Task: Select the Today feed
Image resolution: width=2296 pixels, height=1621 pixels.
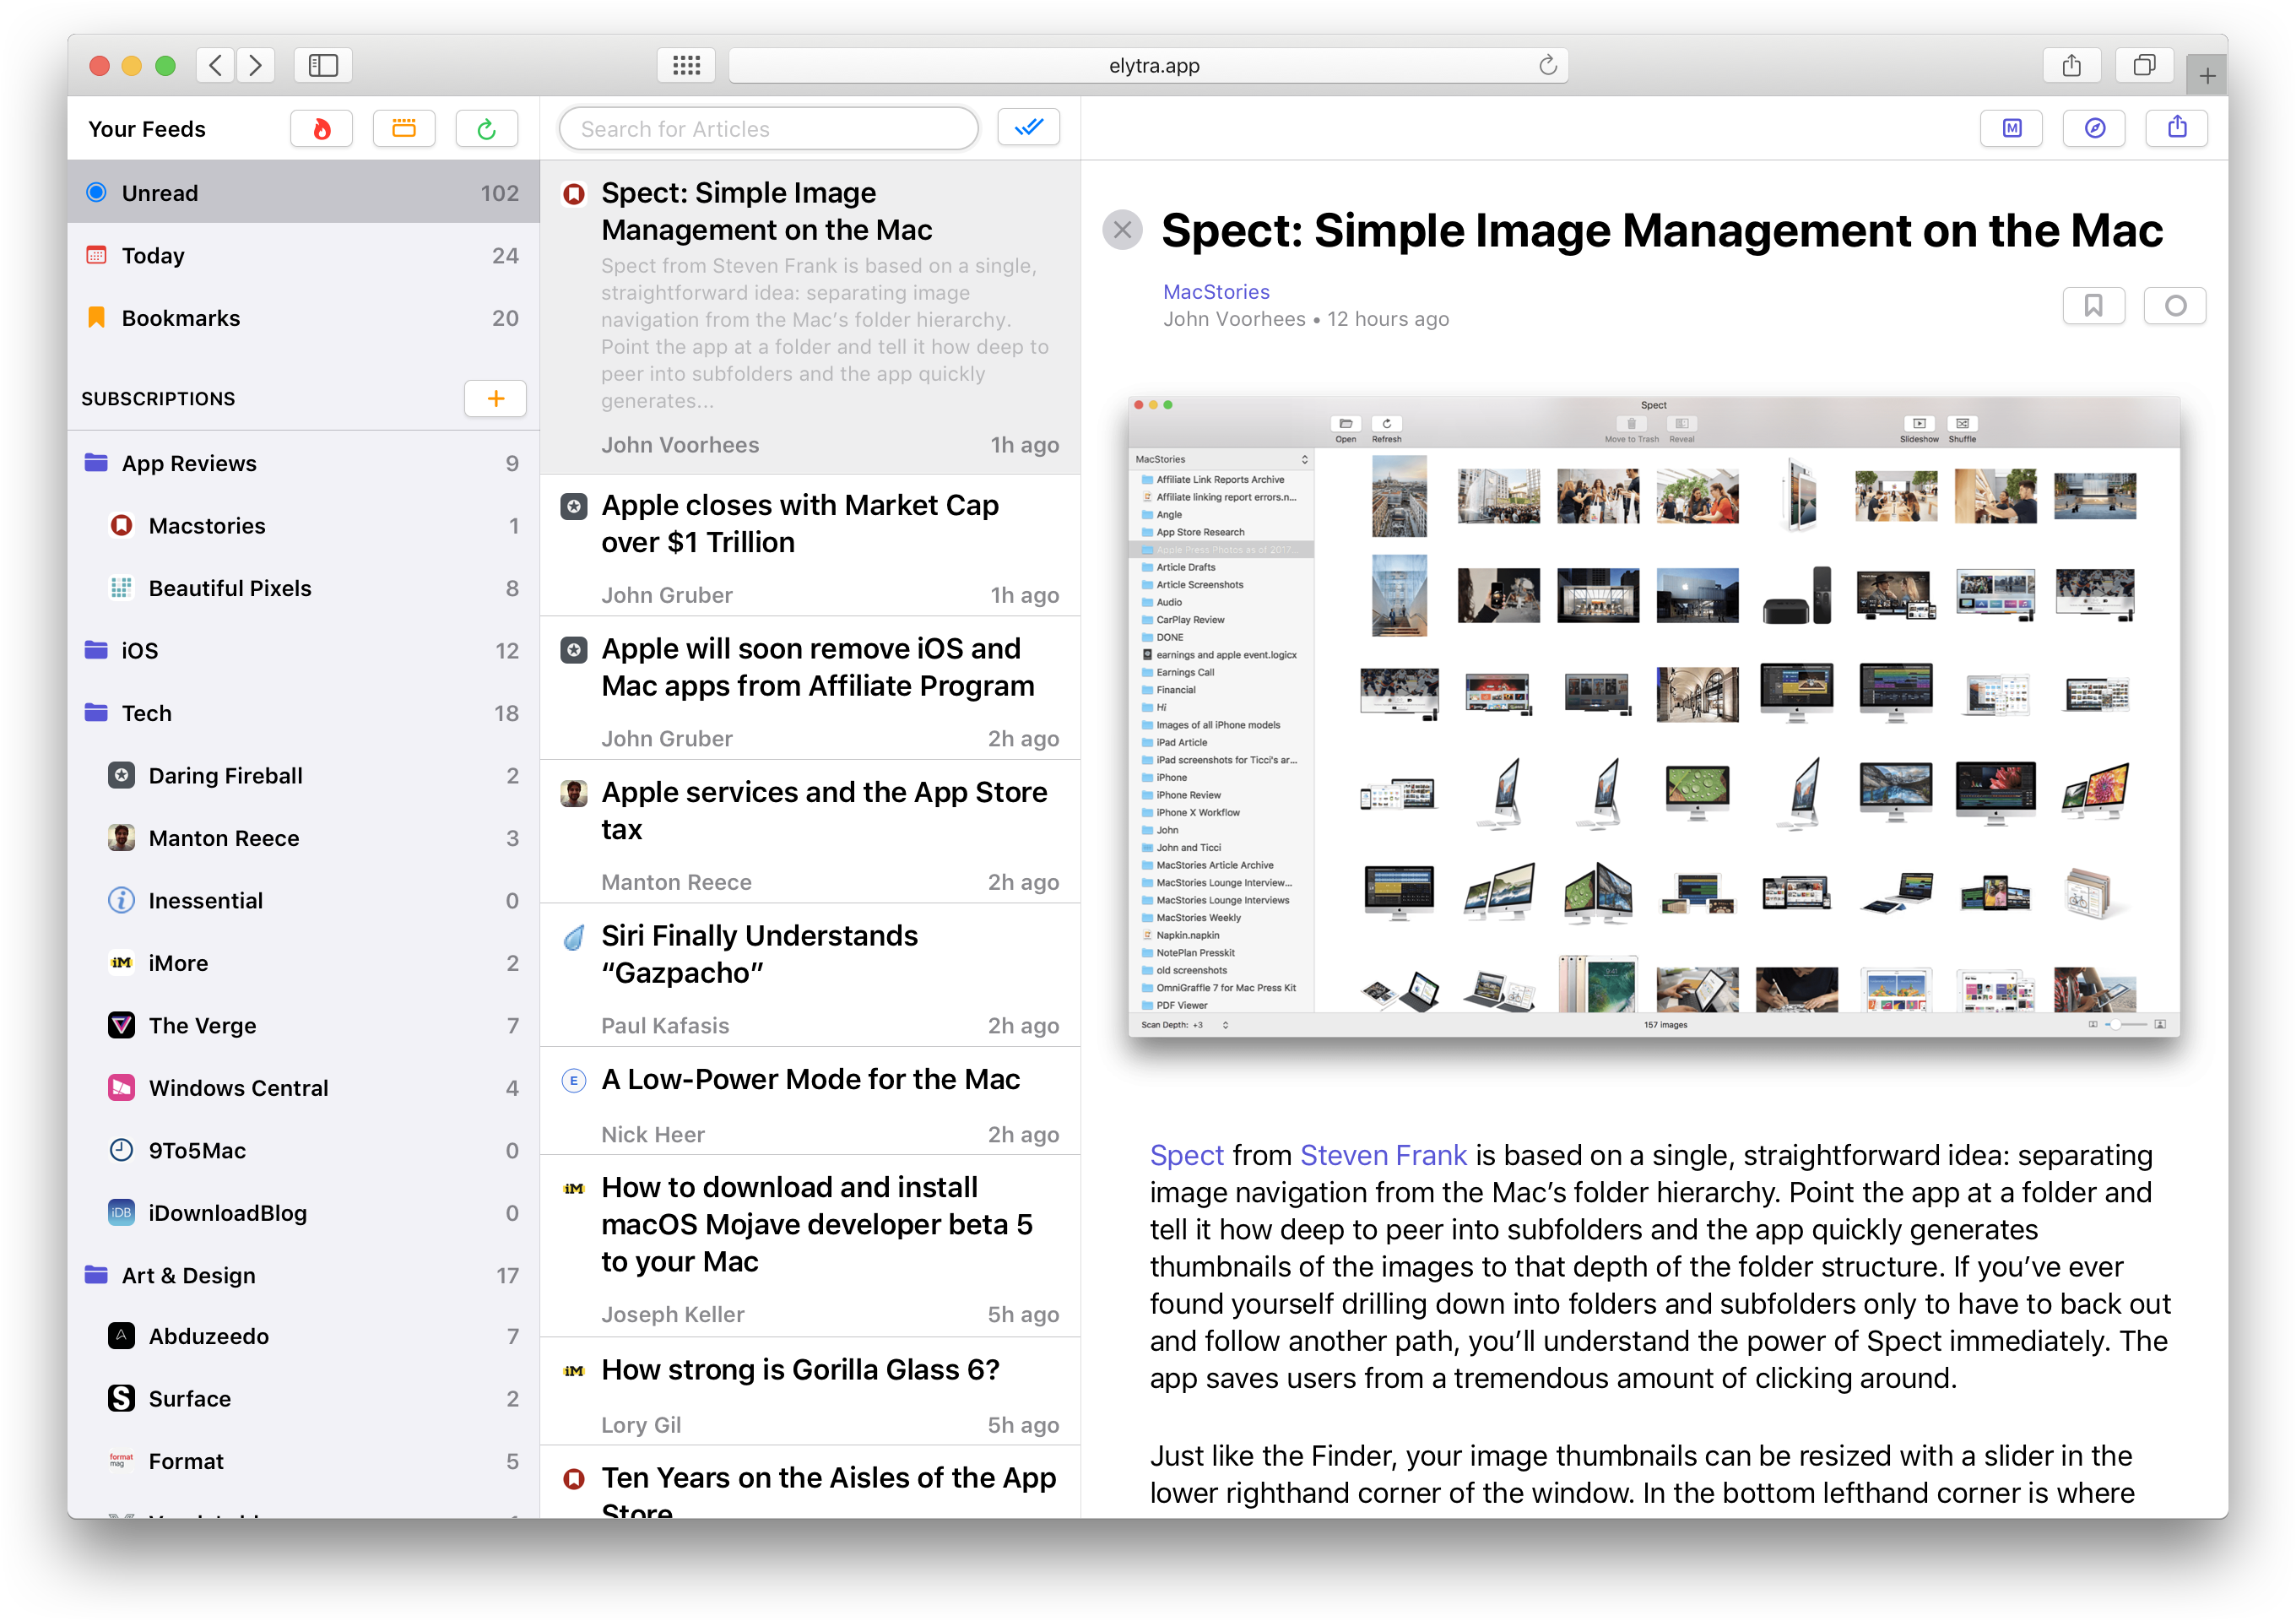Action: click(303, 255)
